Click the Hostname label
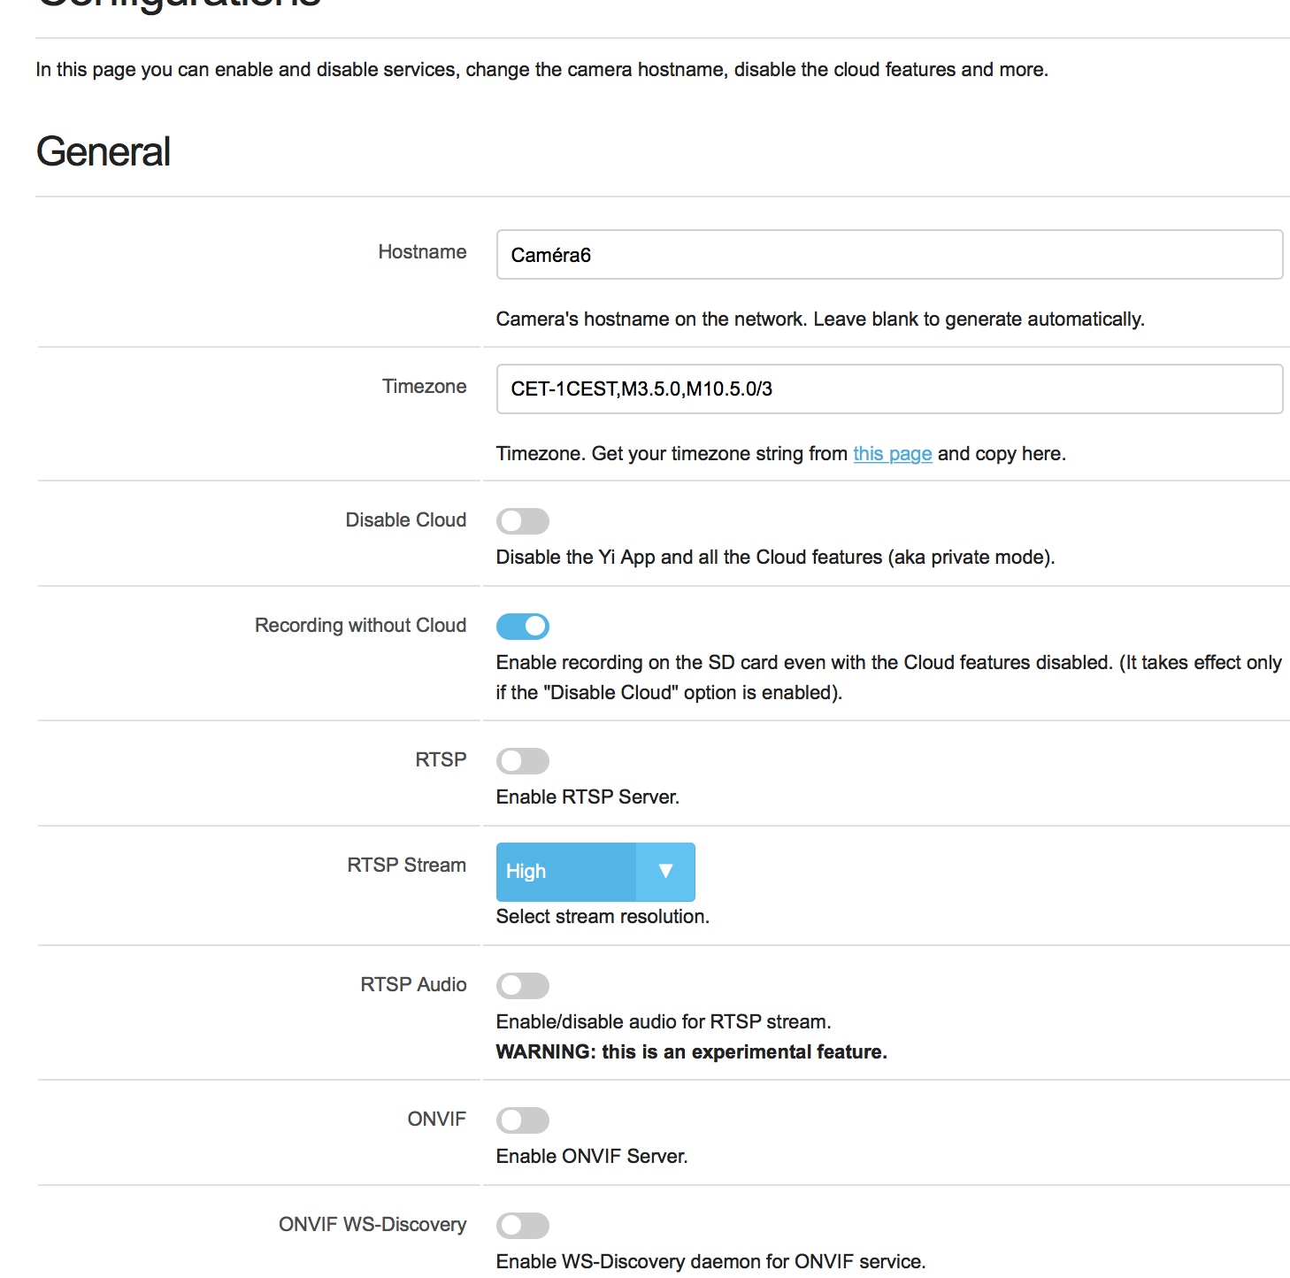1290x1278 pixels. 422,252
